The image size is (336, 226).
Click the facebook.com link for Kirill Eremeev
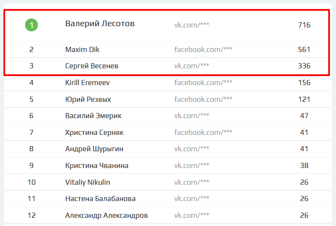click(x=203, y=82)
